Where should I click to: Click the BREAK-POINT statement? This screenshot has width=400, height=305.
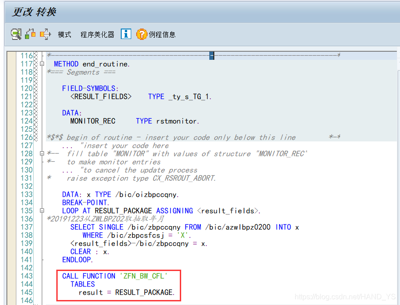coord(86,203)
